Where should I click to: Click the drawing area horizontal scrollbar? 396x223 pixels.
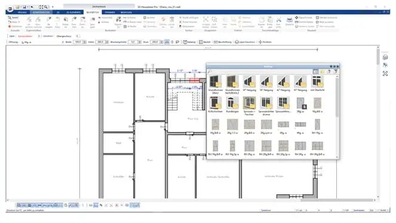click(x=192, y=200)
